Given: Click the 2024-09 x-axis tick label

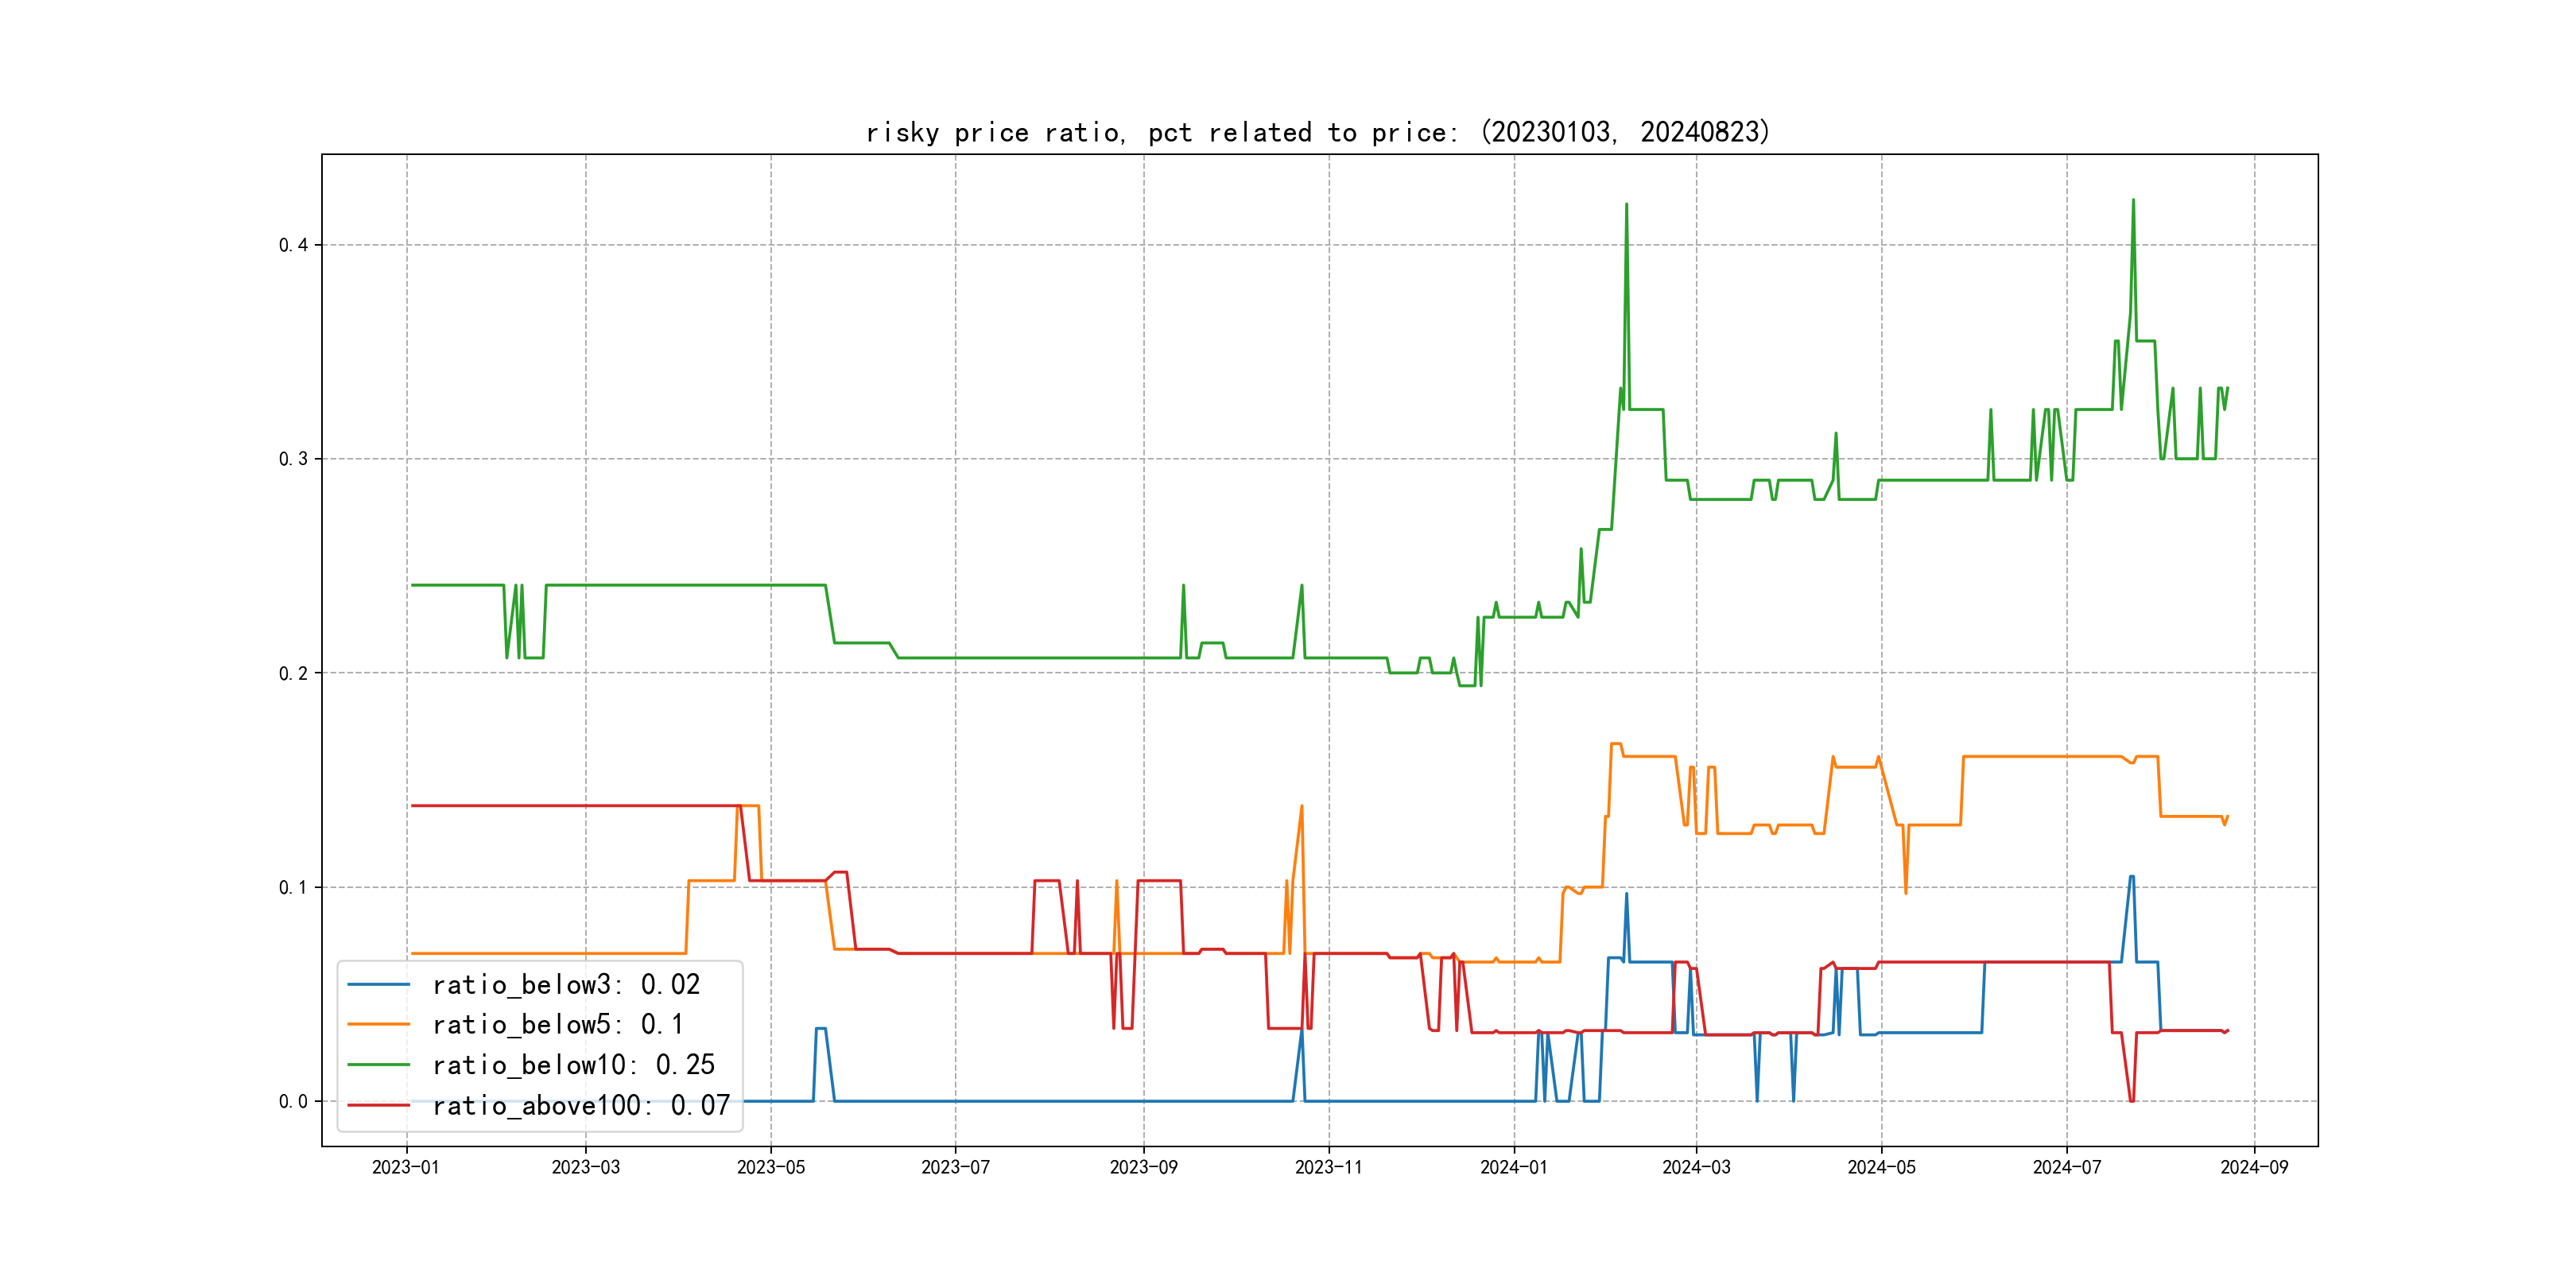Looking at the screenshot, I should [2254, 1168].
